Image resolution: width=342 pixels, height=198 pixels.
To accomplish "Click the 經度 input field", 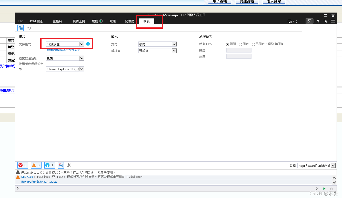I will (x=239, y=56).
